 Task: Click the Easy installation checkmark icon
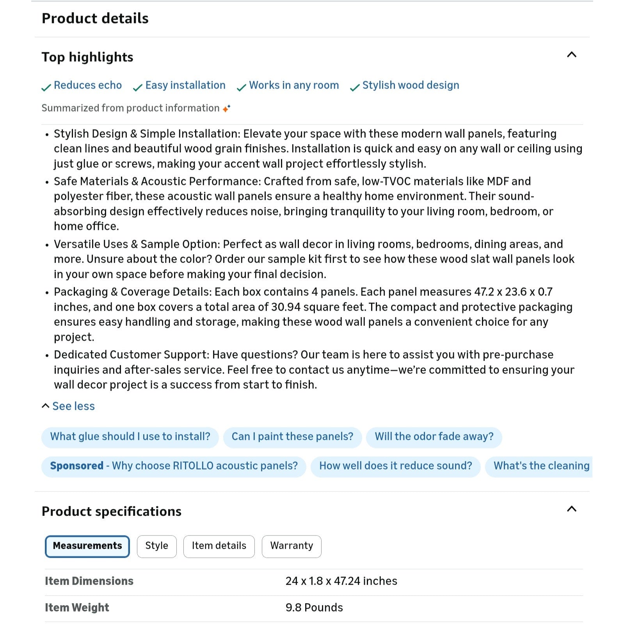[x=137, y=87]
